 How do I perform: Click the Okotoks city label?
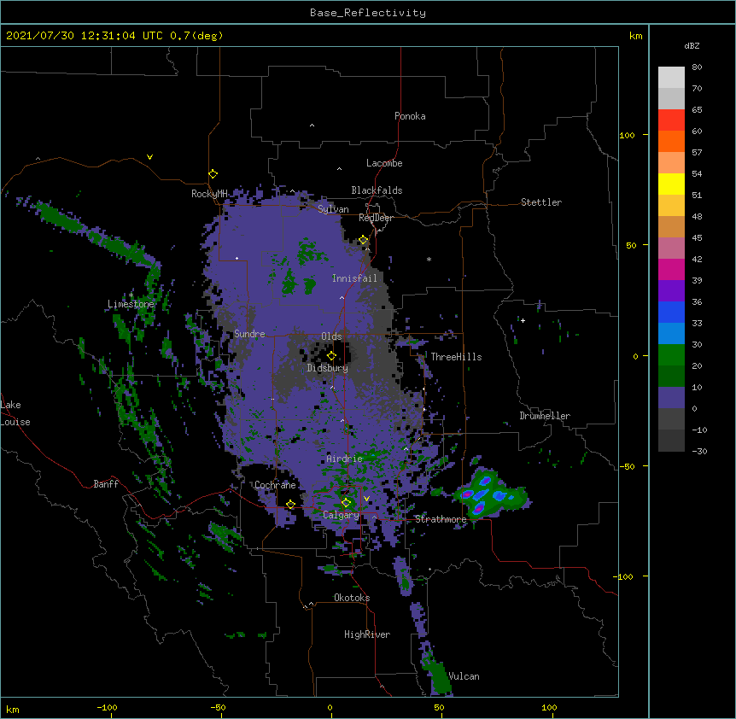click(352, 598)
